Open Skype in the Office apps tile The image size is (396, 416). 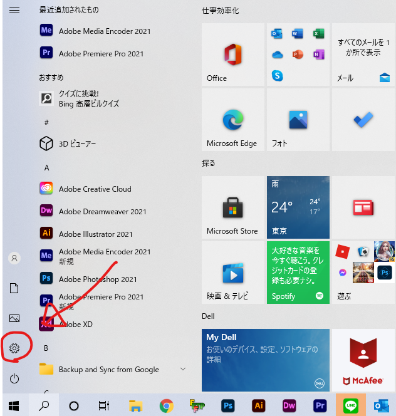tap(277, 76)
